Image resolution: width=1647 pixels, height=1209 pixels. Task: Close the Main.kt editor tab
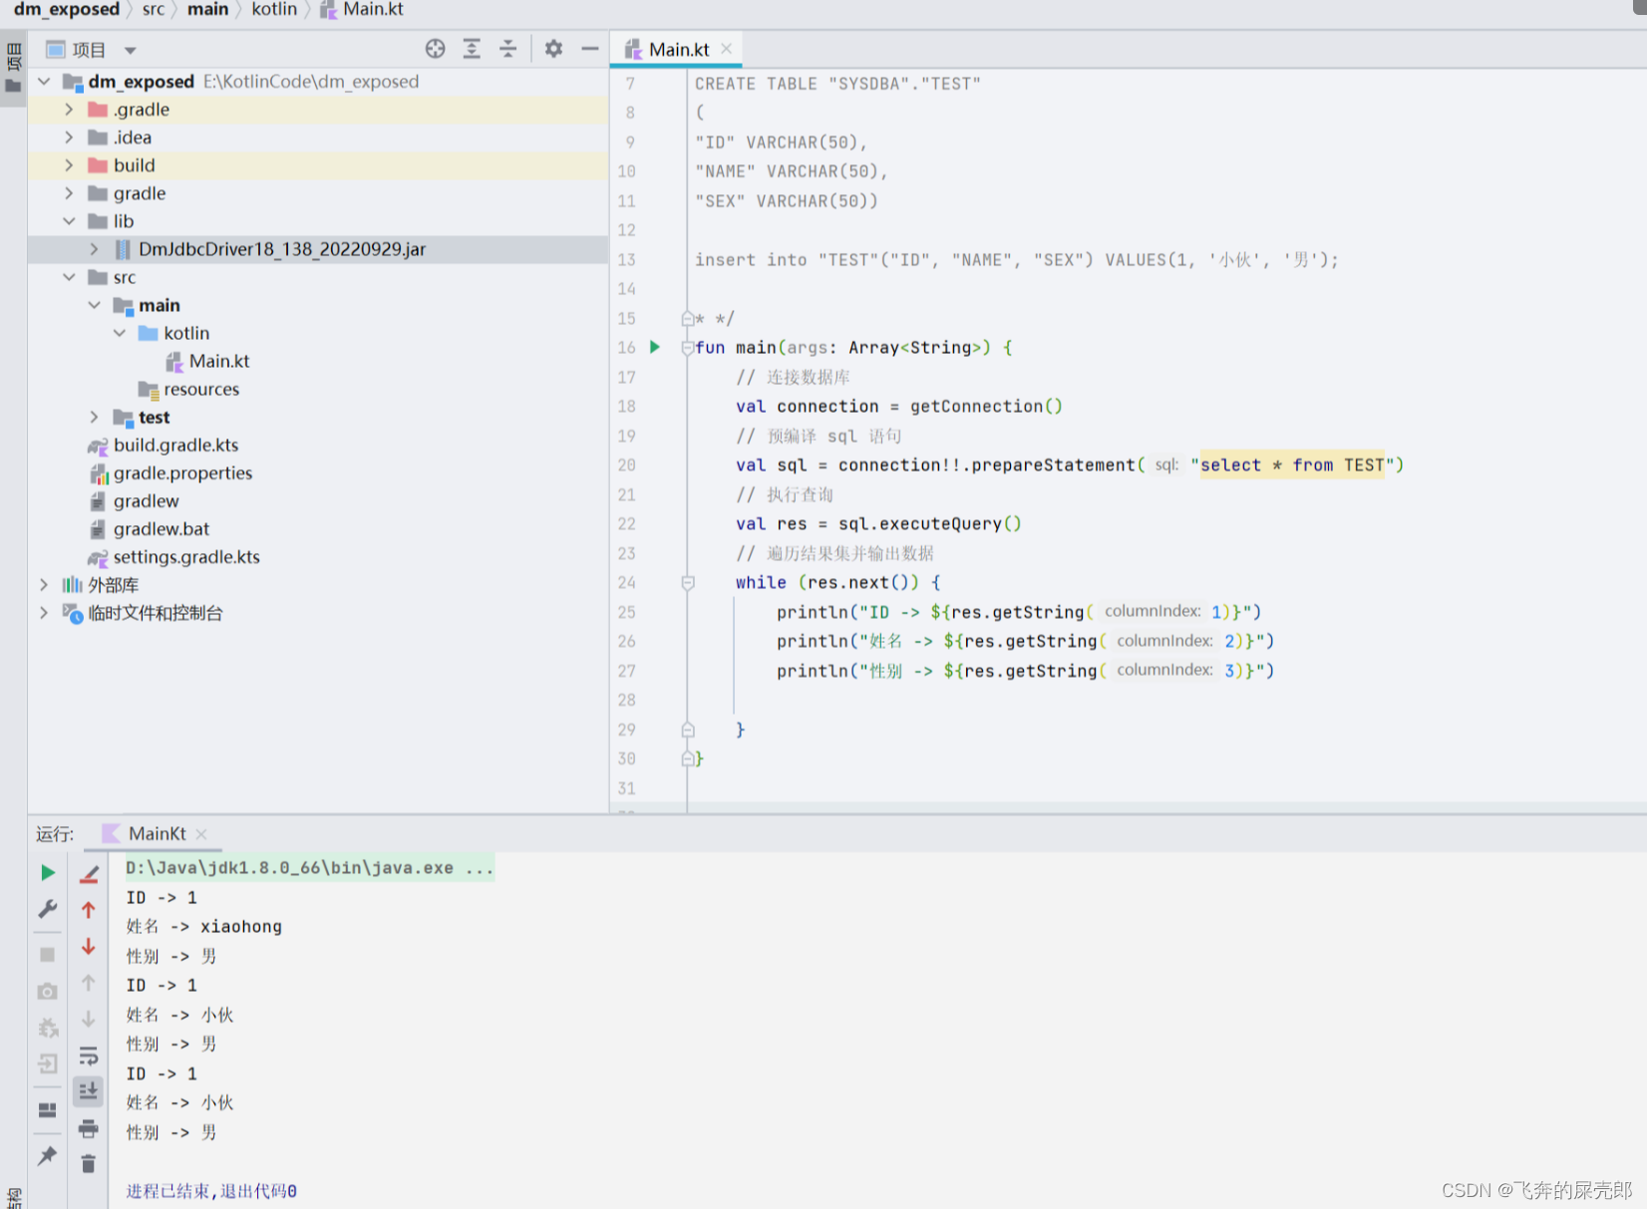tap(727, 49)
